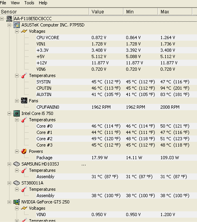The width and height of the screenshot is (197, 222).
Task: Collapse the SAMSUNG HD103SJ node
Action: click(9, 164)
